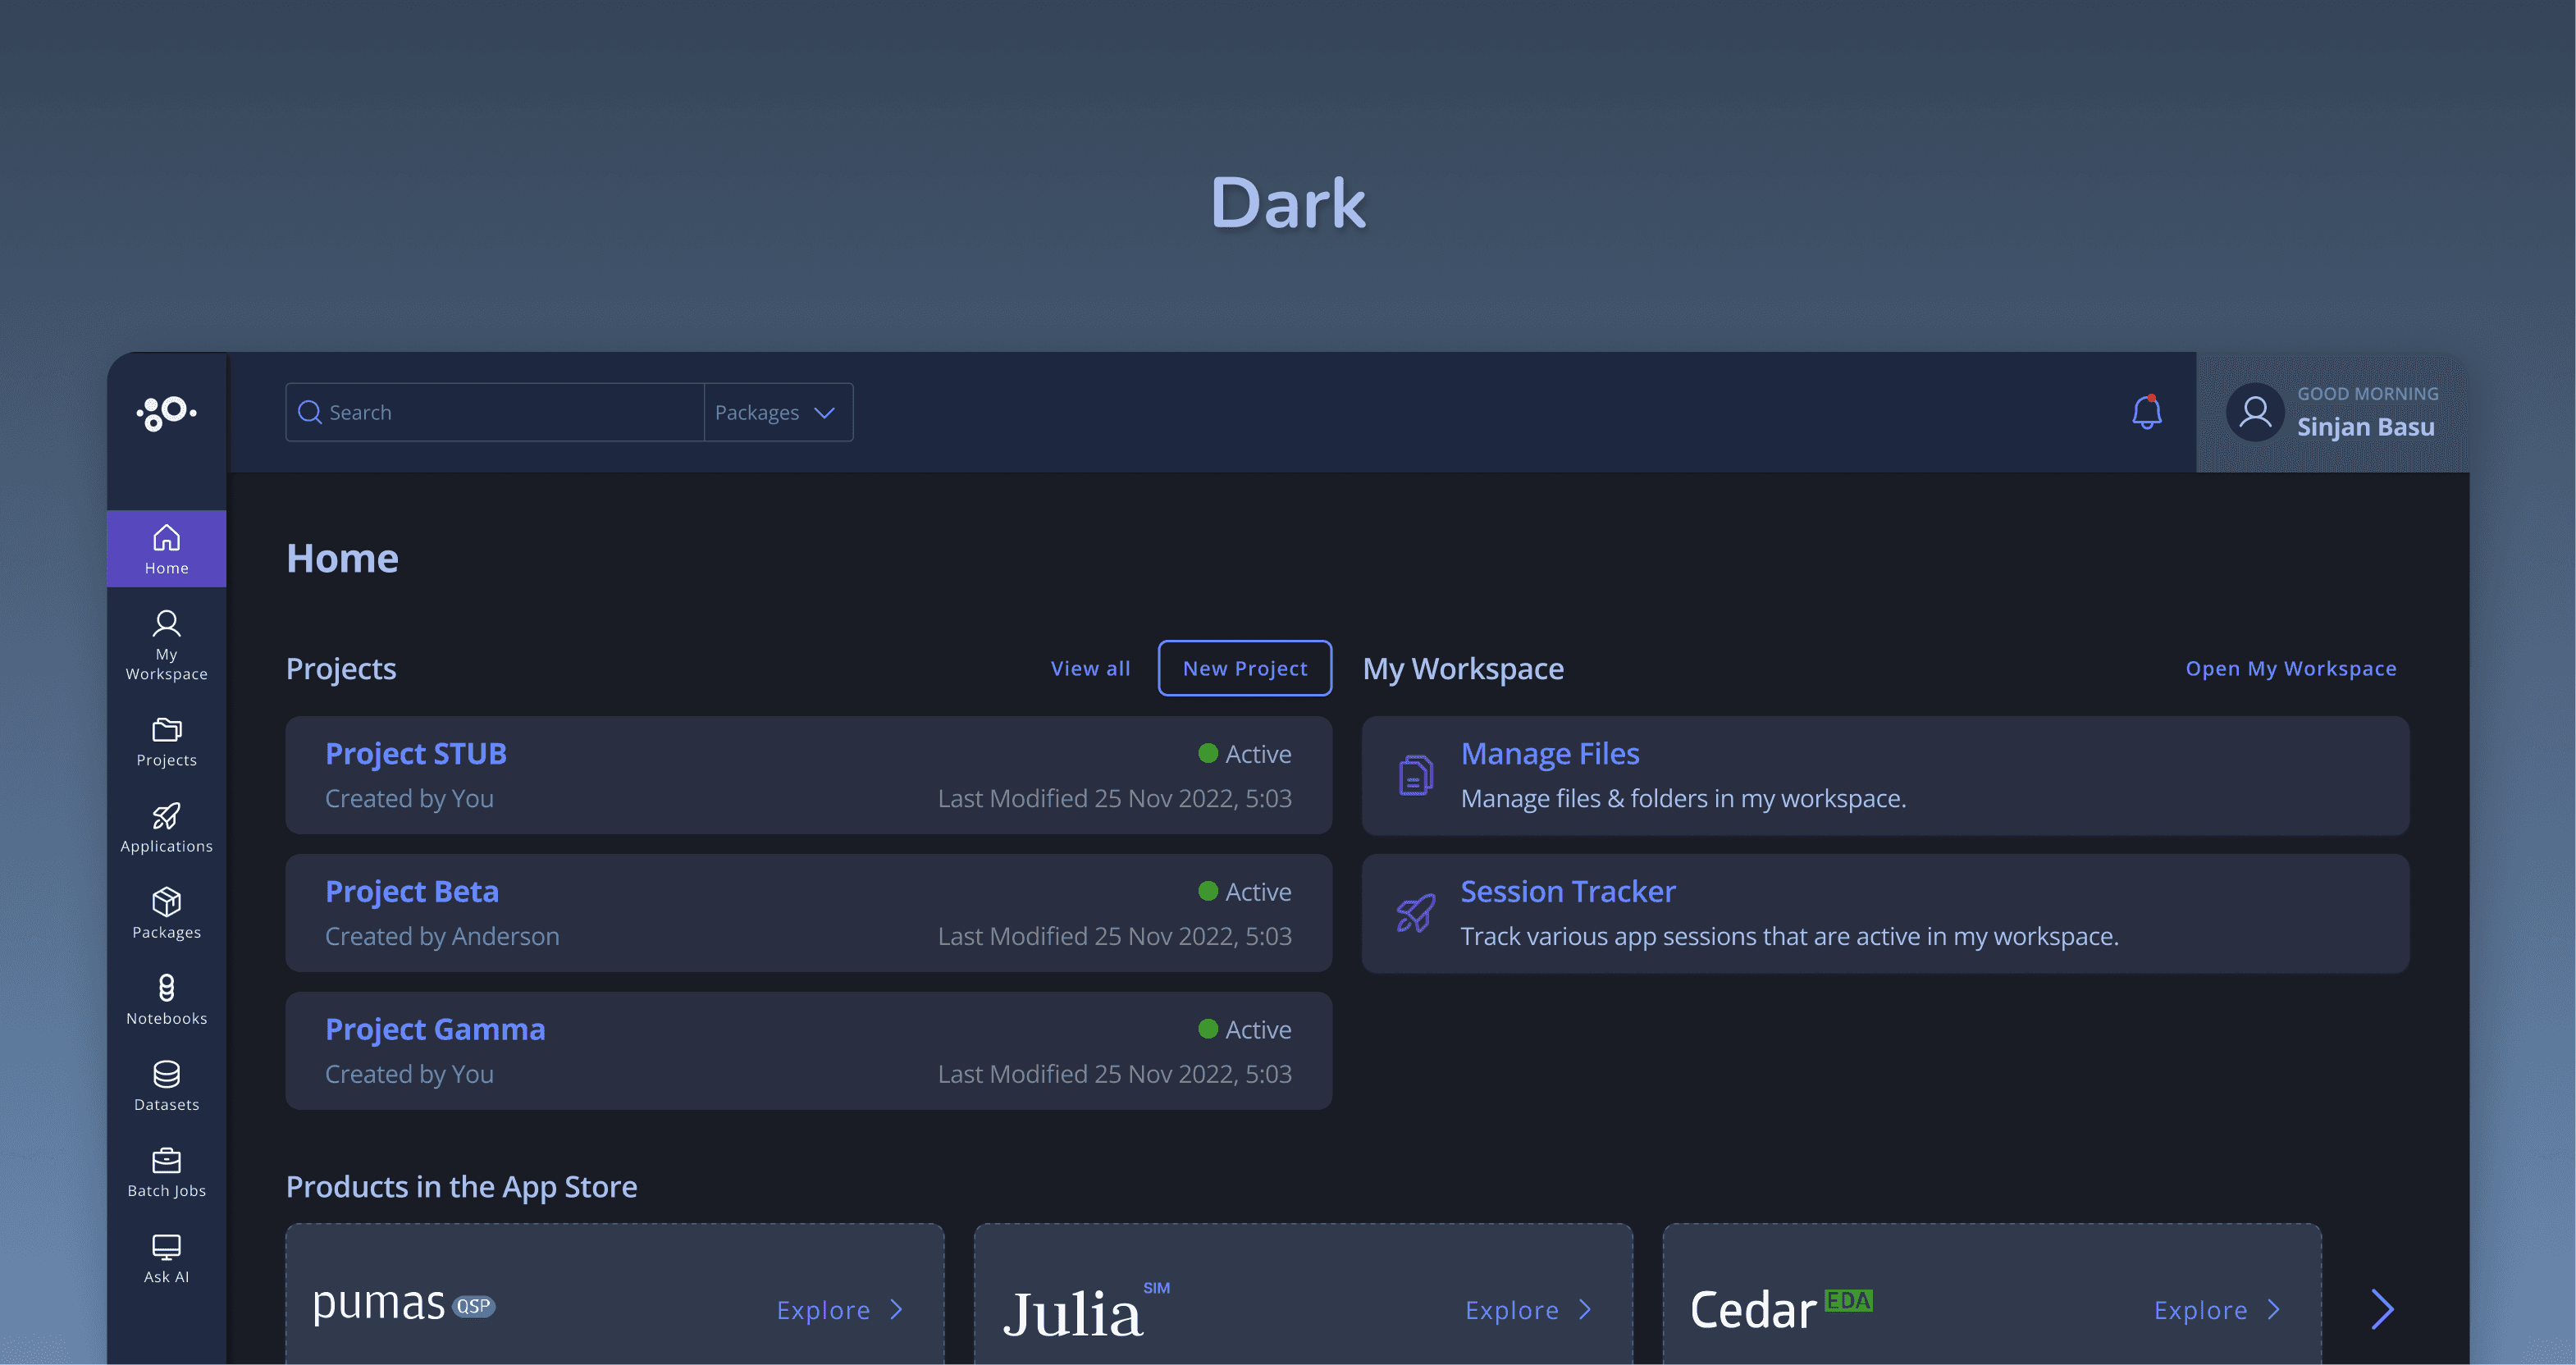Click Explore arrow on Julia SIM card
This screenshot has width=2576, height=1365.
point(1585,1309)
